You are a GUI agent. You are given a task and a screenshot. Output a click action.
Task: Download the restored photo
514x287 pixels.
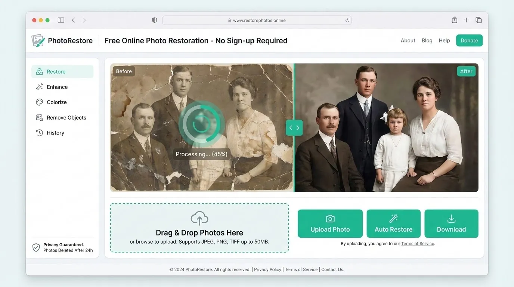(451, 223)
